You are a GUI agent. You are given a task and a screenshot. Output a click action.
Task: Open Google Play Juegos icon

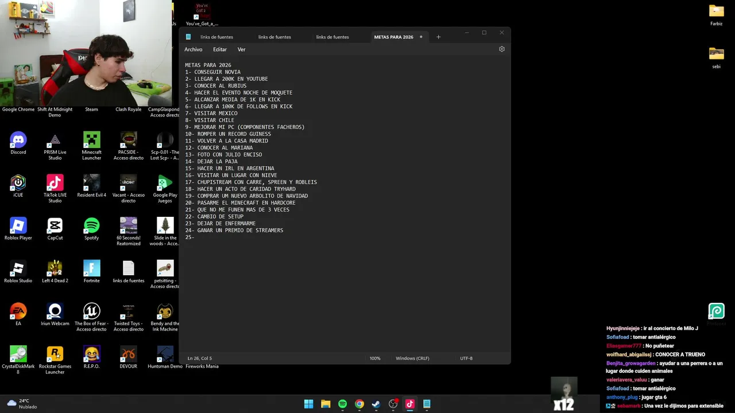pyautogui.click(x=165, y=189)
